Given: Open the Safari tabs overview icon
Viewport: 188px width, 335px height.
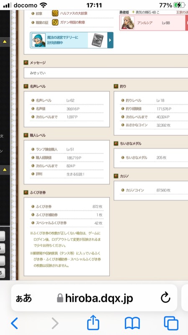Looking at the screenshot, I should click(x=171, y=323).
